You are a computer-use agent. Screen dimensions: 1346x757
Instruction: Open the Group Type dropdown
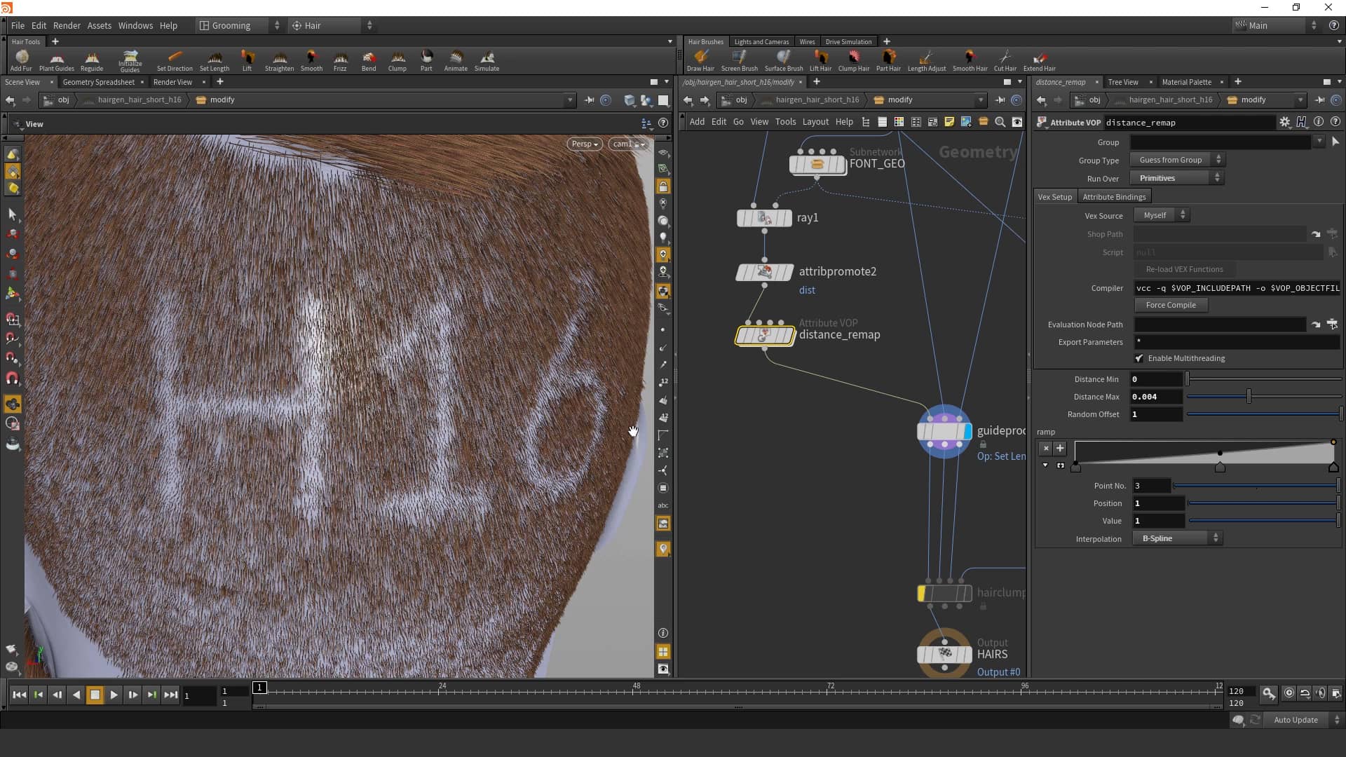[x=1177, y=160]
